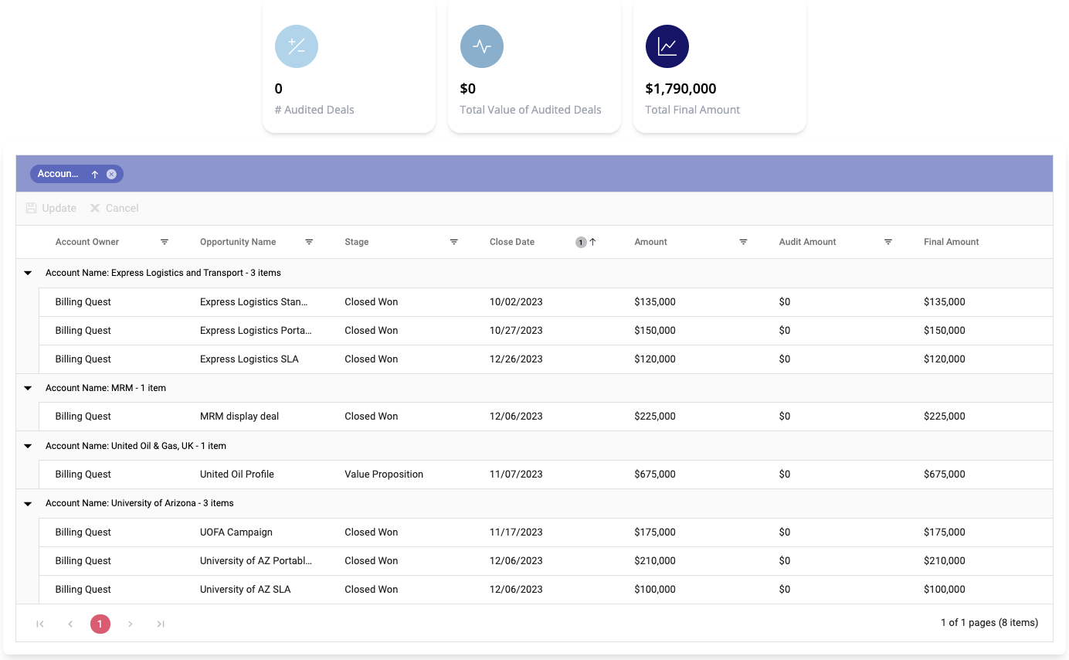Screen dimensions: 1069x660
Task: Open the Amount column filter icon
Action: point(743,242)
